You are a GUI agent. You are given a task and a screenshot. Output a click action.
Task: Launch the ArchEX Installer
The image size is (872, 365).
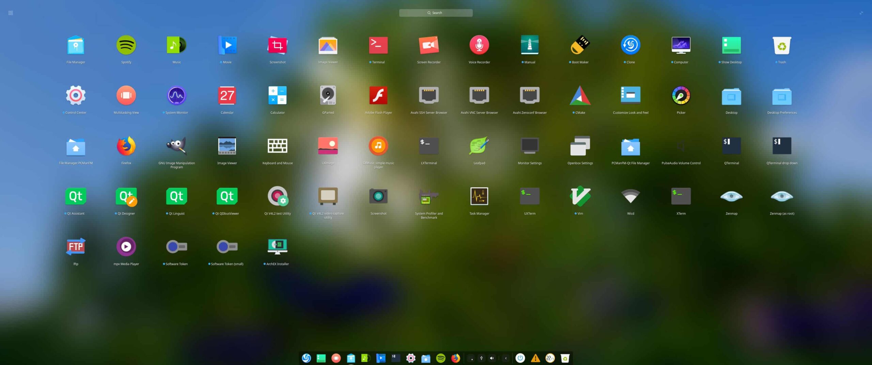[278, 247]
